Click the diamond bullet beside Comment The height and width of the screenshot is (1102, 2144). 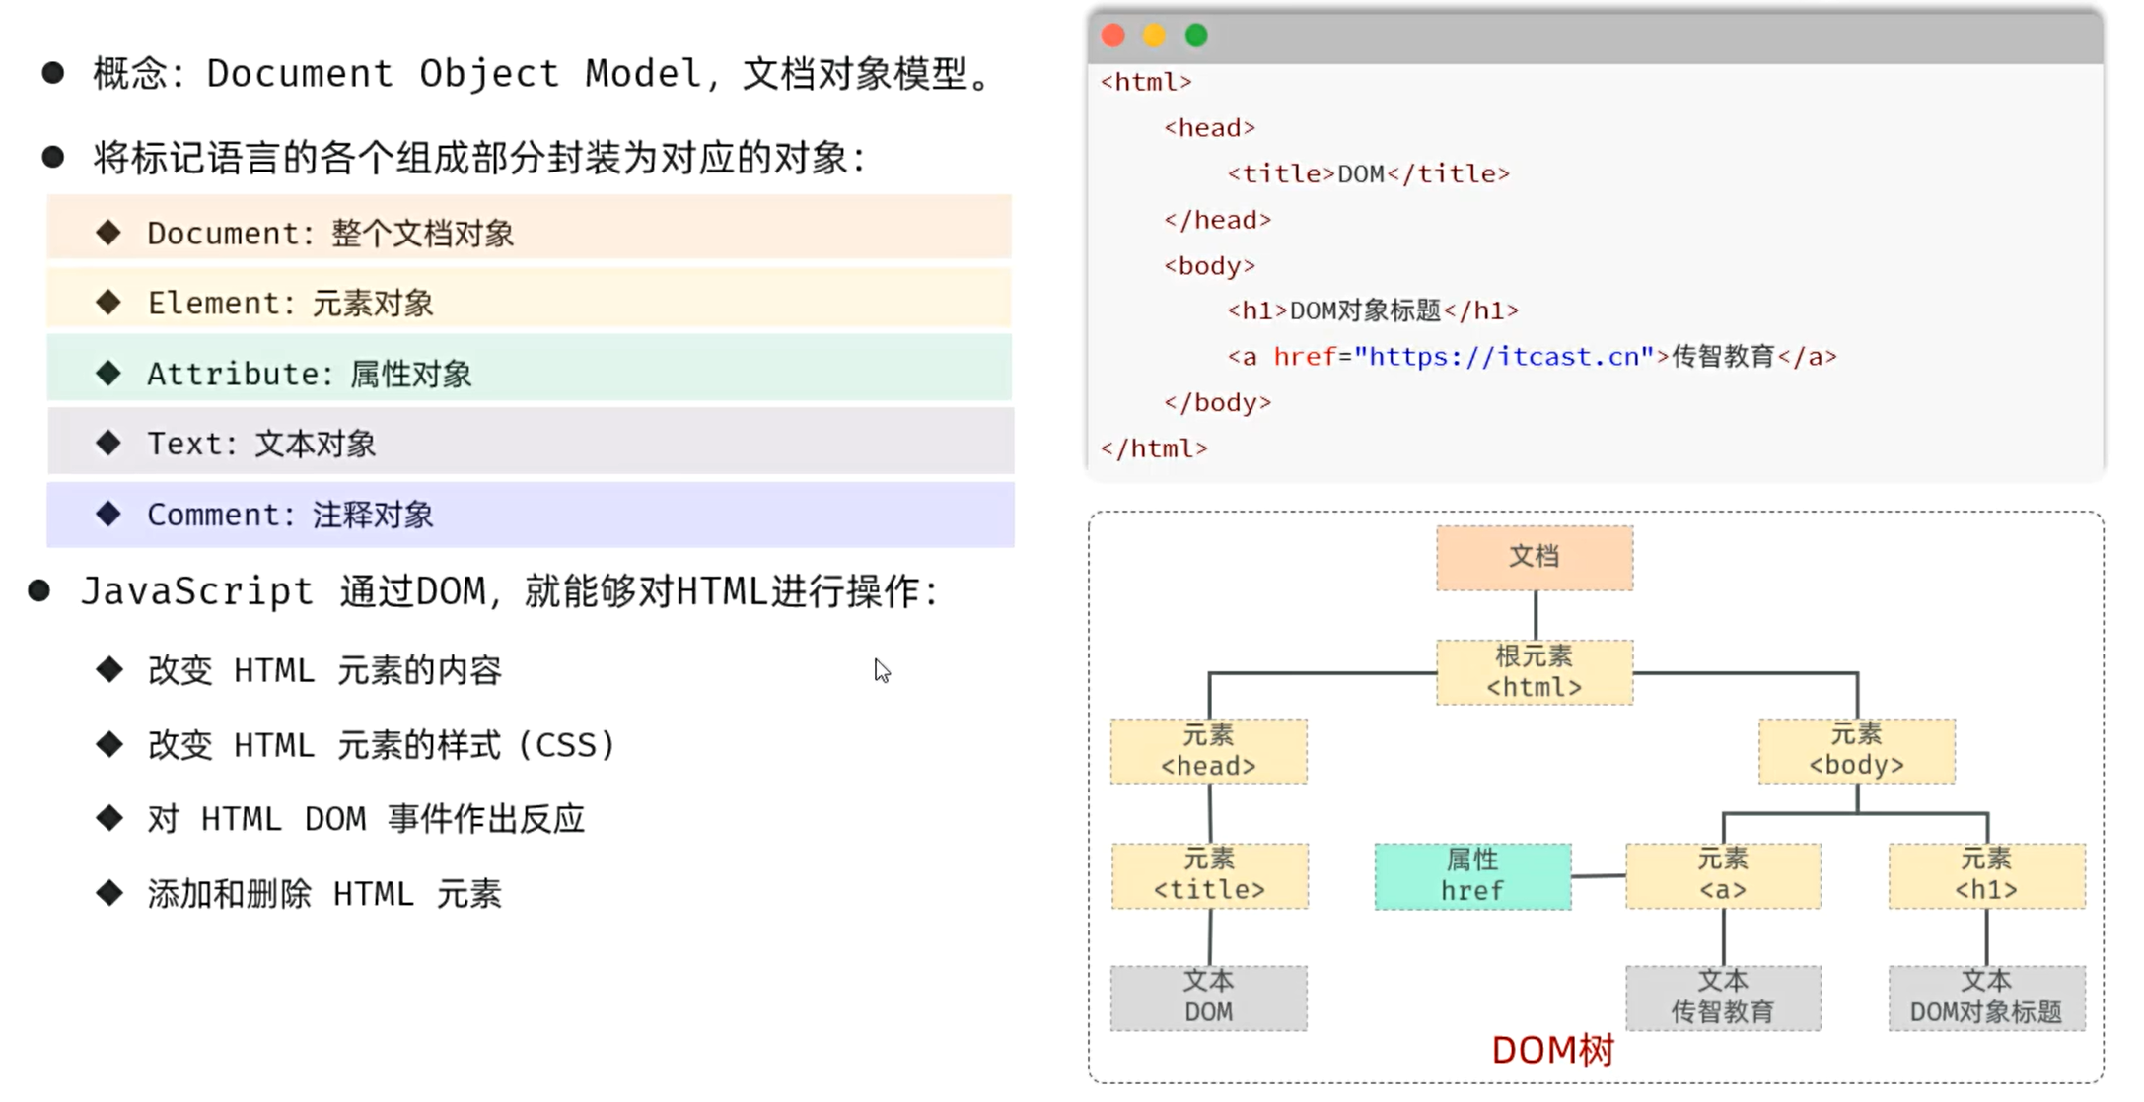pos(108,514)
